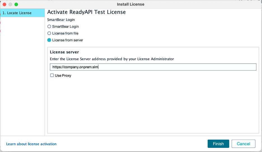This screenshot has width=262, height=152.
Task: Click the Install License window title
Action: coord(131,4)
